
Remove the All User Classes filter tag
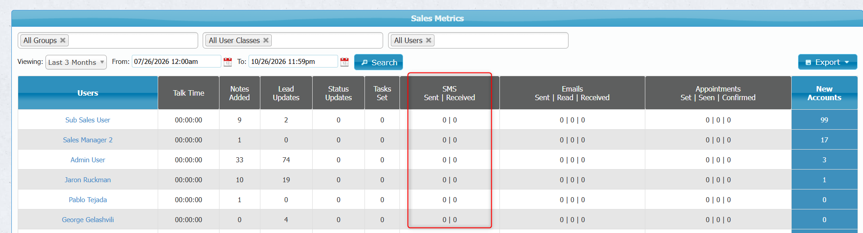tap(266, 40)
